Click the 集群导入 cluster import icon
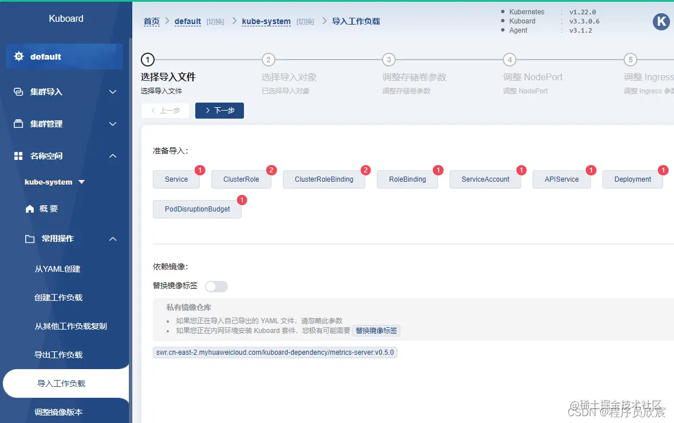Viewport: 674px width, 423px height. (18, 92)
